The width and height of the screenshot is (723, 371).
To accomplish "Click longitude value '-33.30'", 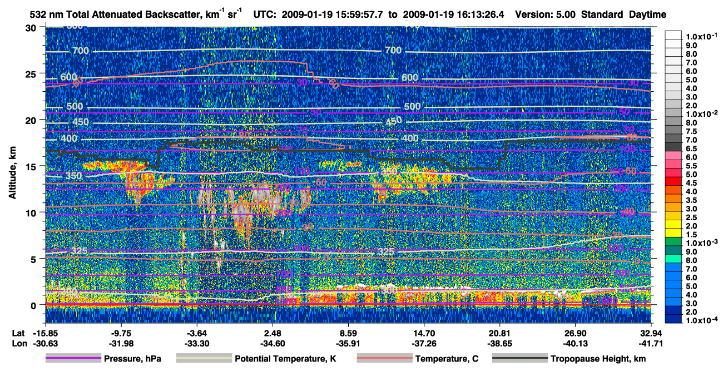I will point(196,343).
